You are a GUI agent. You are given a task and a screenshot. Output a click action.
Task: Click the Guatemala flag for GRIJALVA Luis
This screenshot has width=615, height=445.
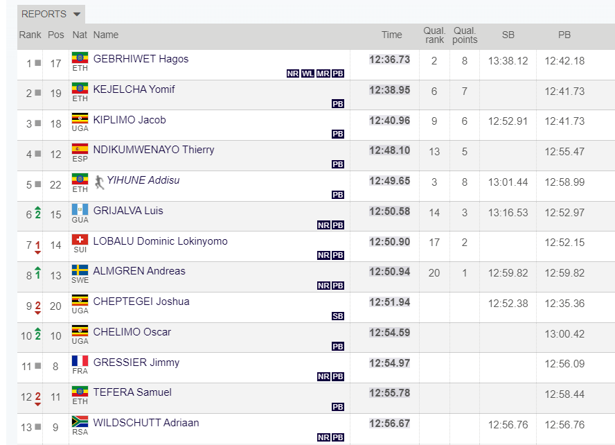pyautogui.click(x=80, y=209)
